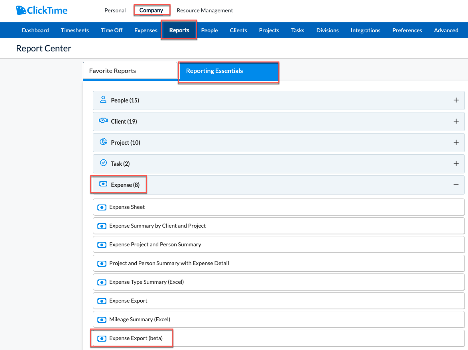Go to the Integrations navigation item
468x350 pixels.
click(x=365, y=30)
